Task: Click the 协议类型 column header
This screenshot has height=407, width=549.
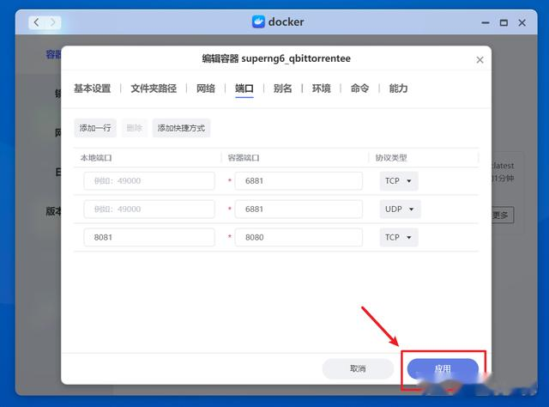Action: pos(391,158)
